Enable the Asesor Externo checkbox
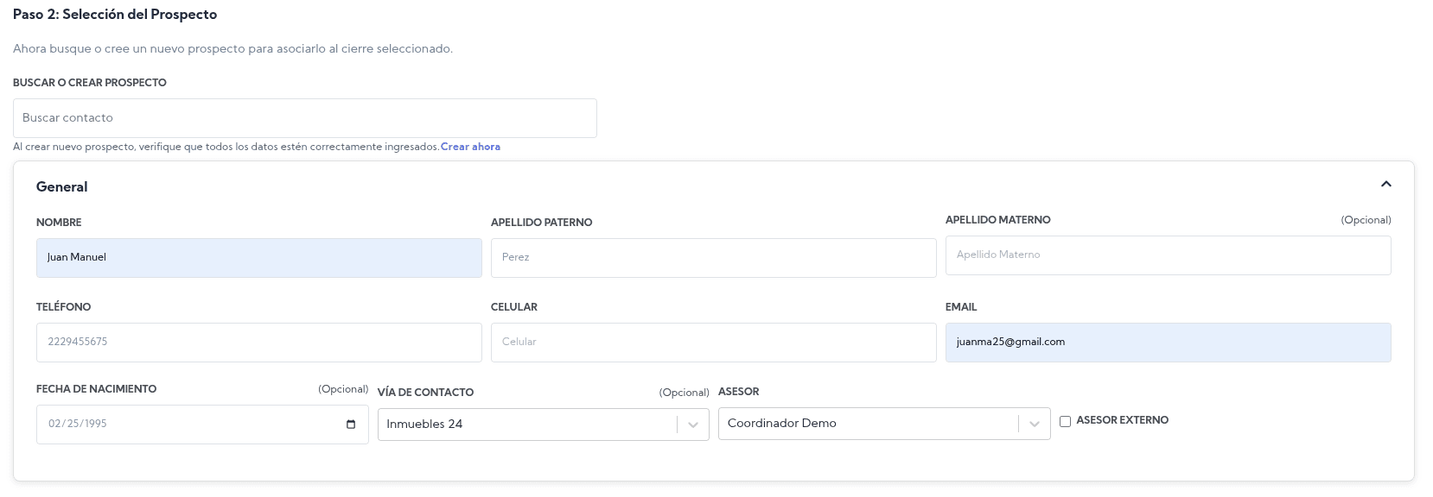1433x497 pixels. tap(1065, 421)
